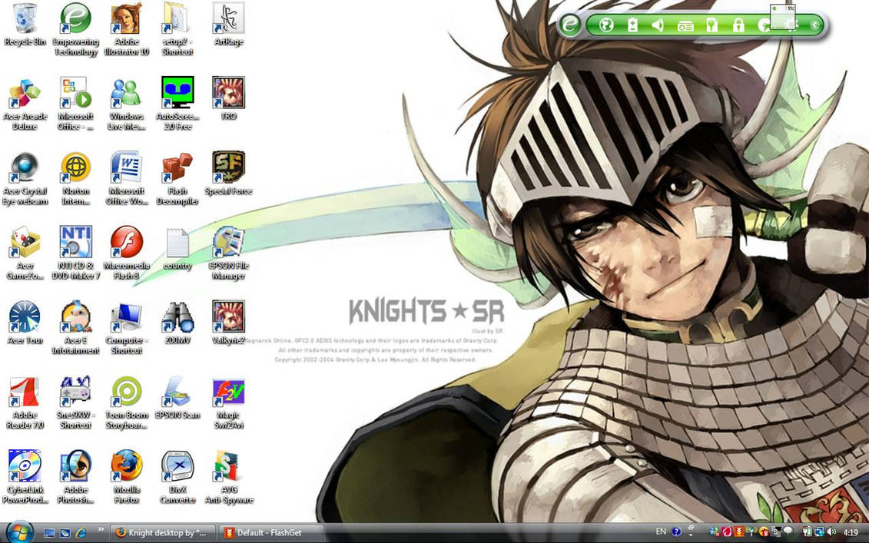Launch DivX Converter shortcut
Image resolution: width=869 pixels, height=543 pixels.
177,478
